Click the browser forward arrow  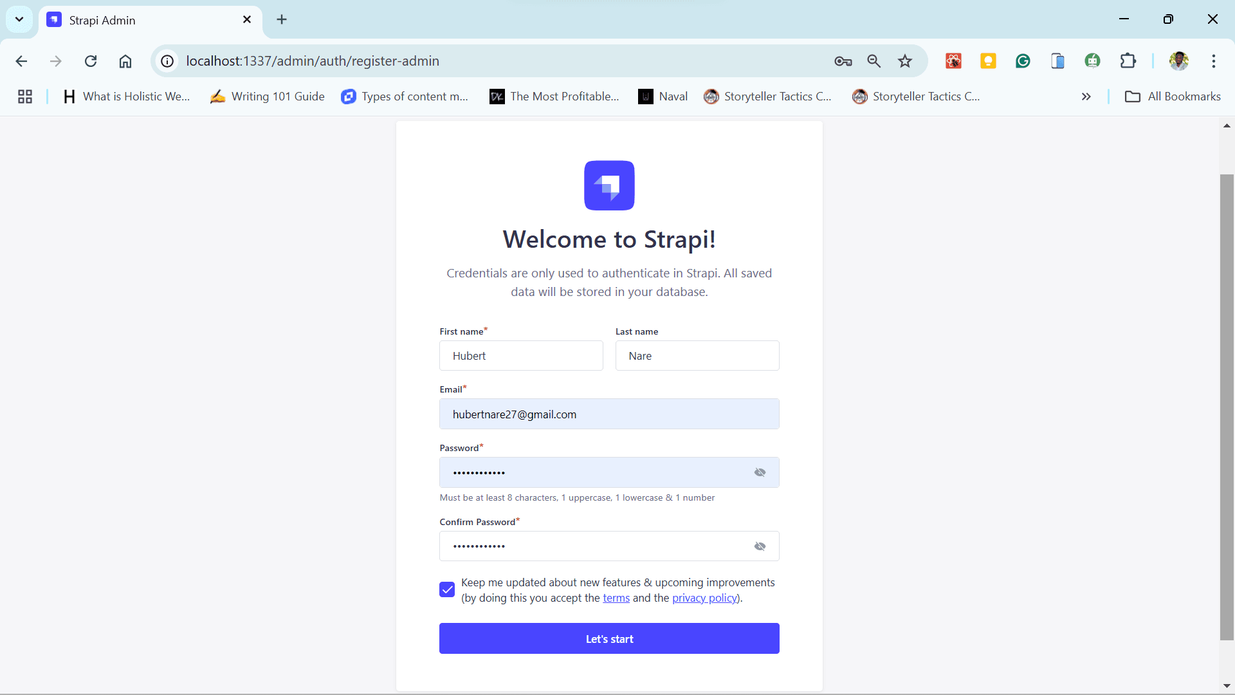pyautogui.click(x=56, y=61)
